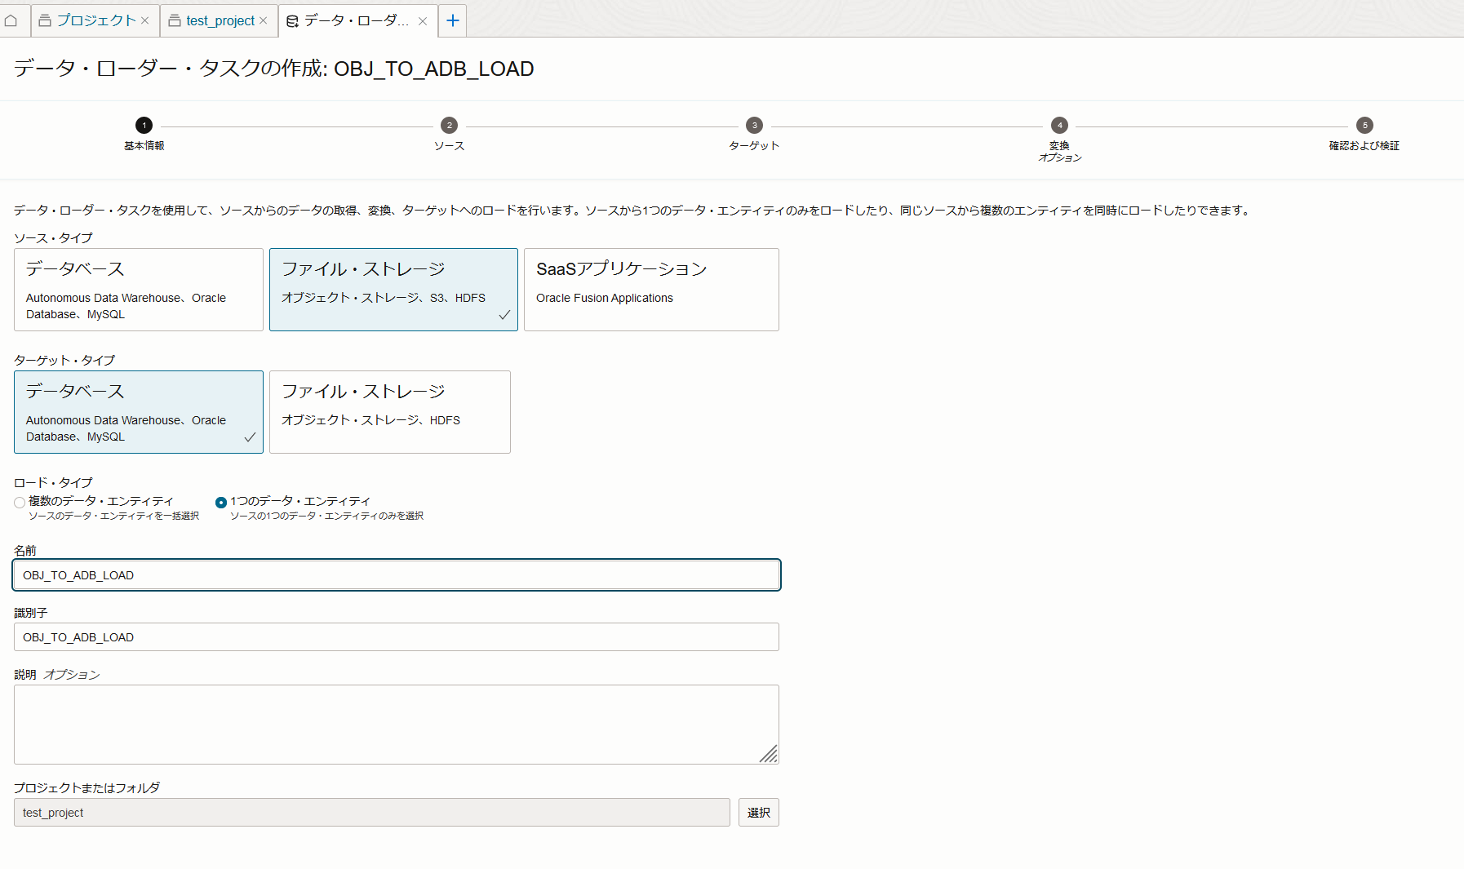Image resolution: width=1464 pixels, height=869 pixels.
Task: Switch to the データ・ローダー tab
Action: point(357,20)
